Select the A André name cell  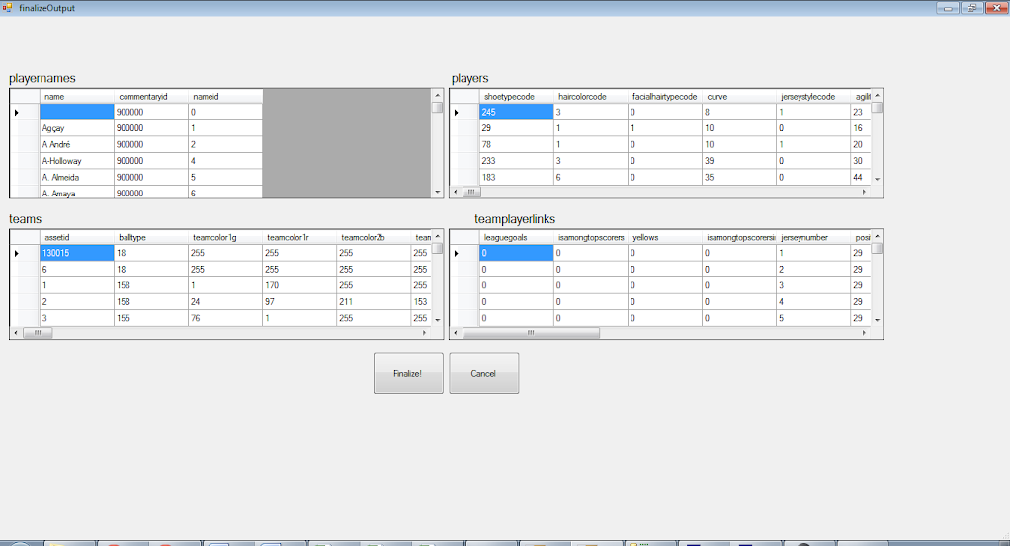pos(77,144)
